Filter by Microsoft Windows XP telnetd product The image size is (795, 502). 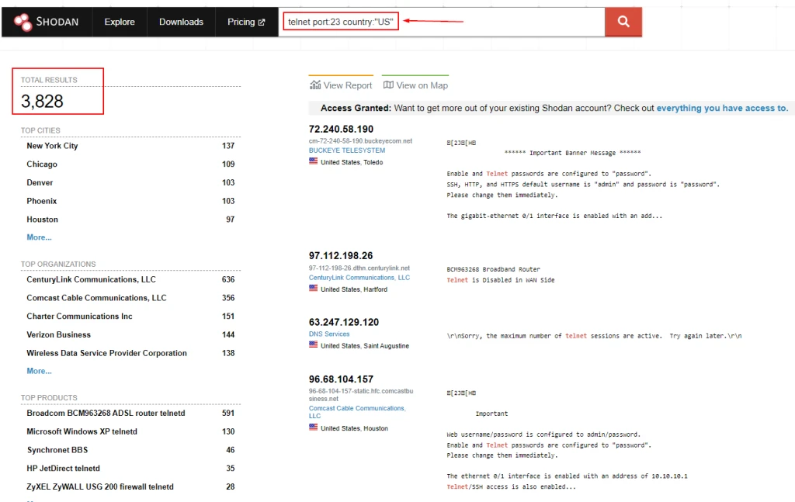82,431
